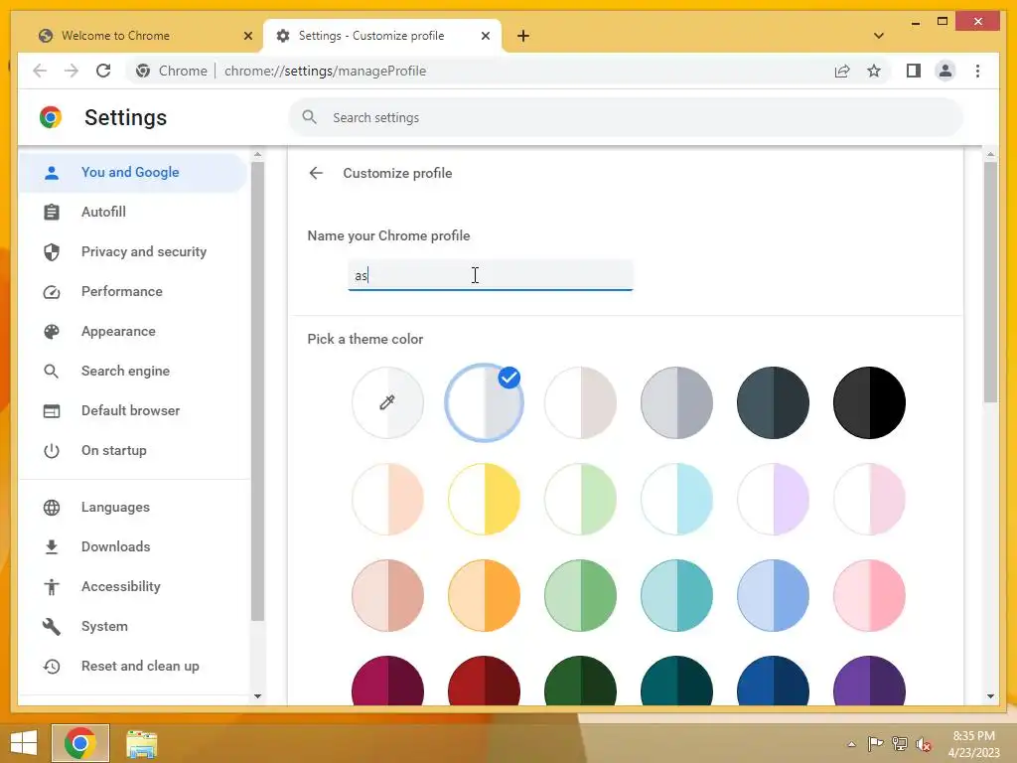Click the sidebar scroll down arrow
This screenshot has width=1017, height=763.
coord(257,696)
